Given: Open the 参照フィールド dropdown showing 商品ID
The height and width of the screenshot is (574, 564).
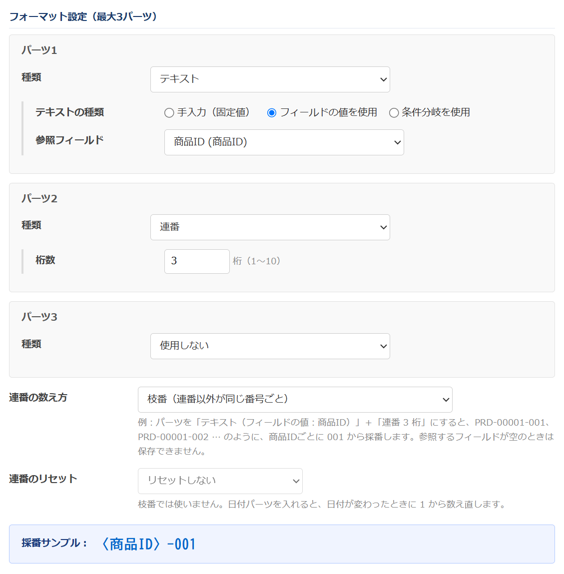Looking at the screenshot, I should (x=284, y=142).
